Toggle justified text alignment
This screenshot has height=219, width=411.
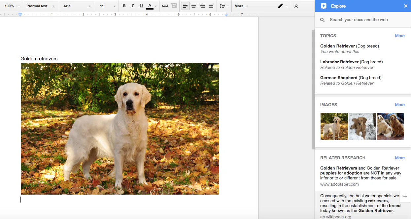pos(211,6)
